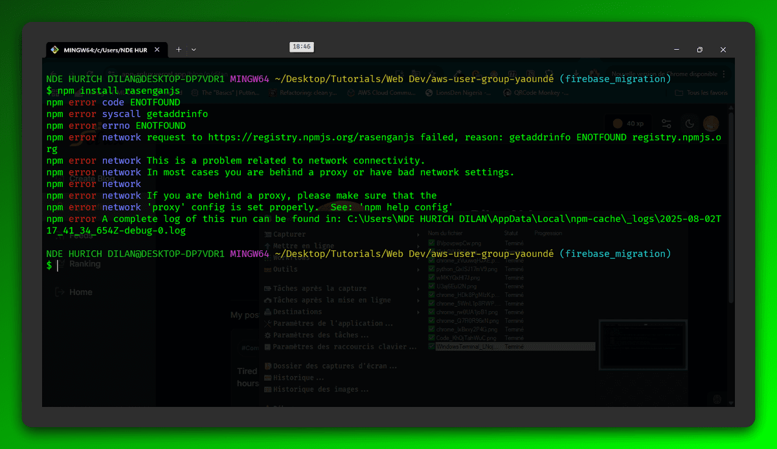777x449 pixels.
Task: Open a new terminal tab with plus button
Action: 179,50
